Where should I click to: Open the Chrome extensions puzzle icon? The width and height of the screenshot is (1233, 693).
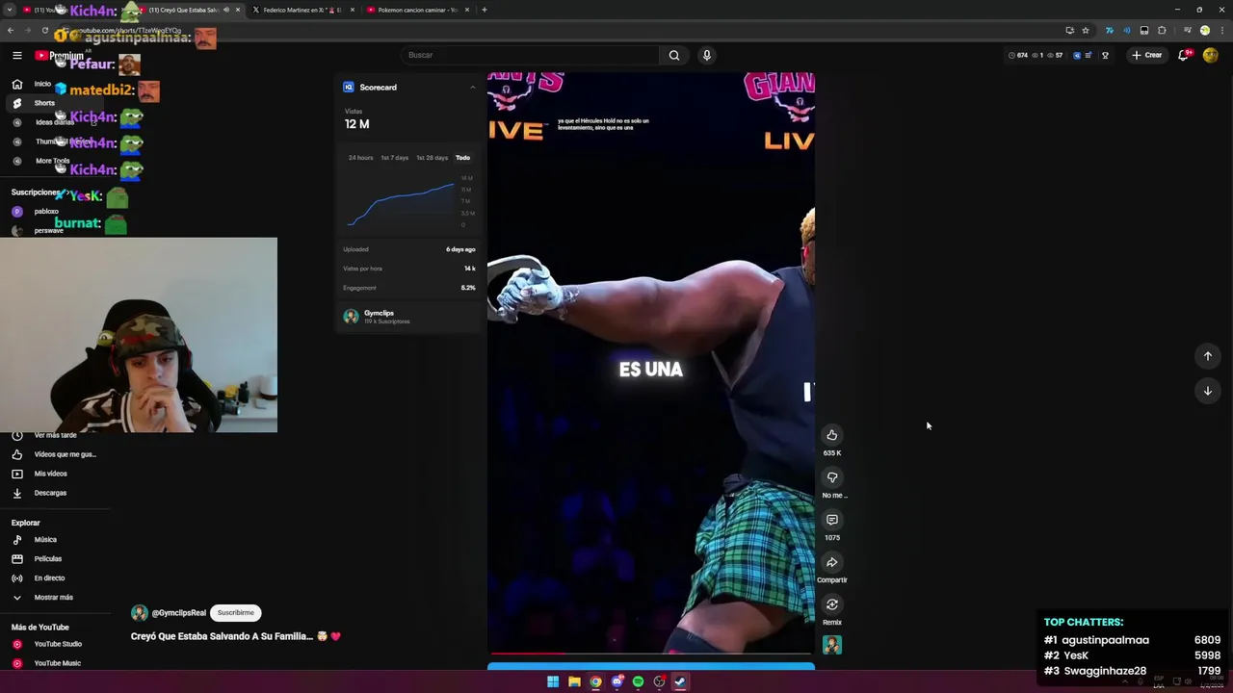click(1162, 30)
